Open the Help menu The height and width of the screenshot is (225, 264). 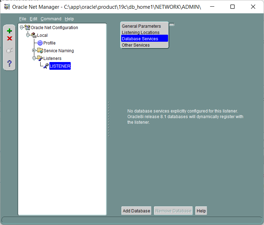(x=69, y=19)
